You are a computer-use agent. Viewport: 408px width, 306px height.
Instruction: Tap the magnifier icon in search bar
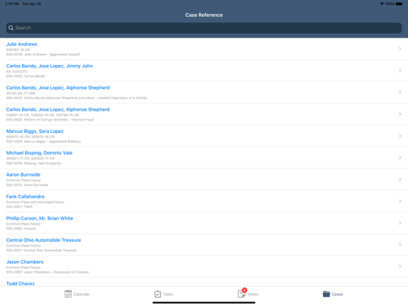point(10,28)
